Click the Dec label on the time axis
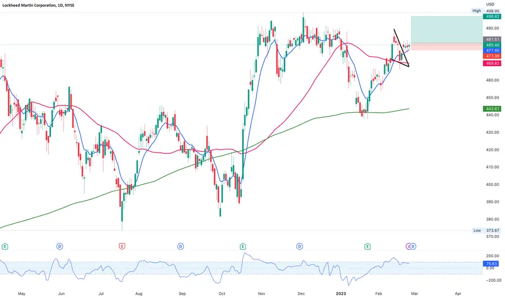Screen dimensions: 505x298 click(x=301, y=294)
